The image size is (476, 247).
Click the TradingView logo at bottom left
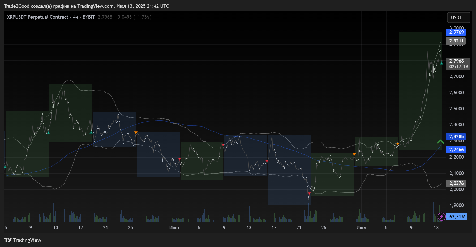click(23, 240)
